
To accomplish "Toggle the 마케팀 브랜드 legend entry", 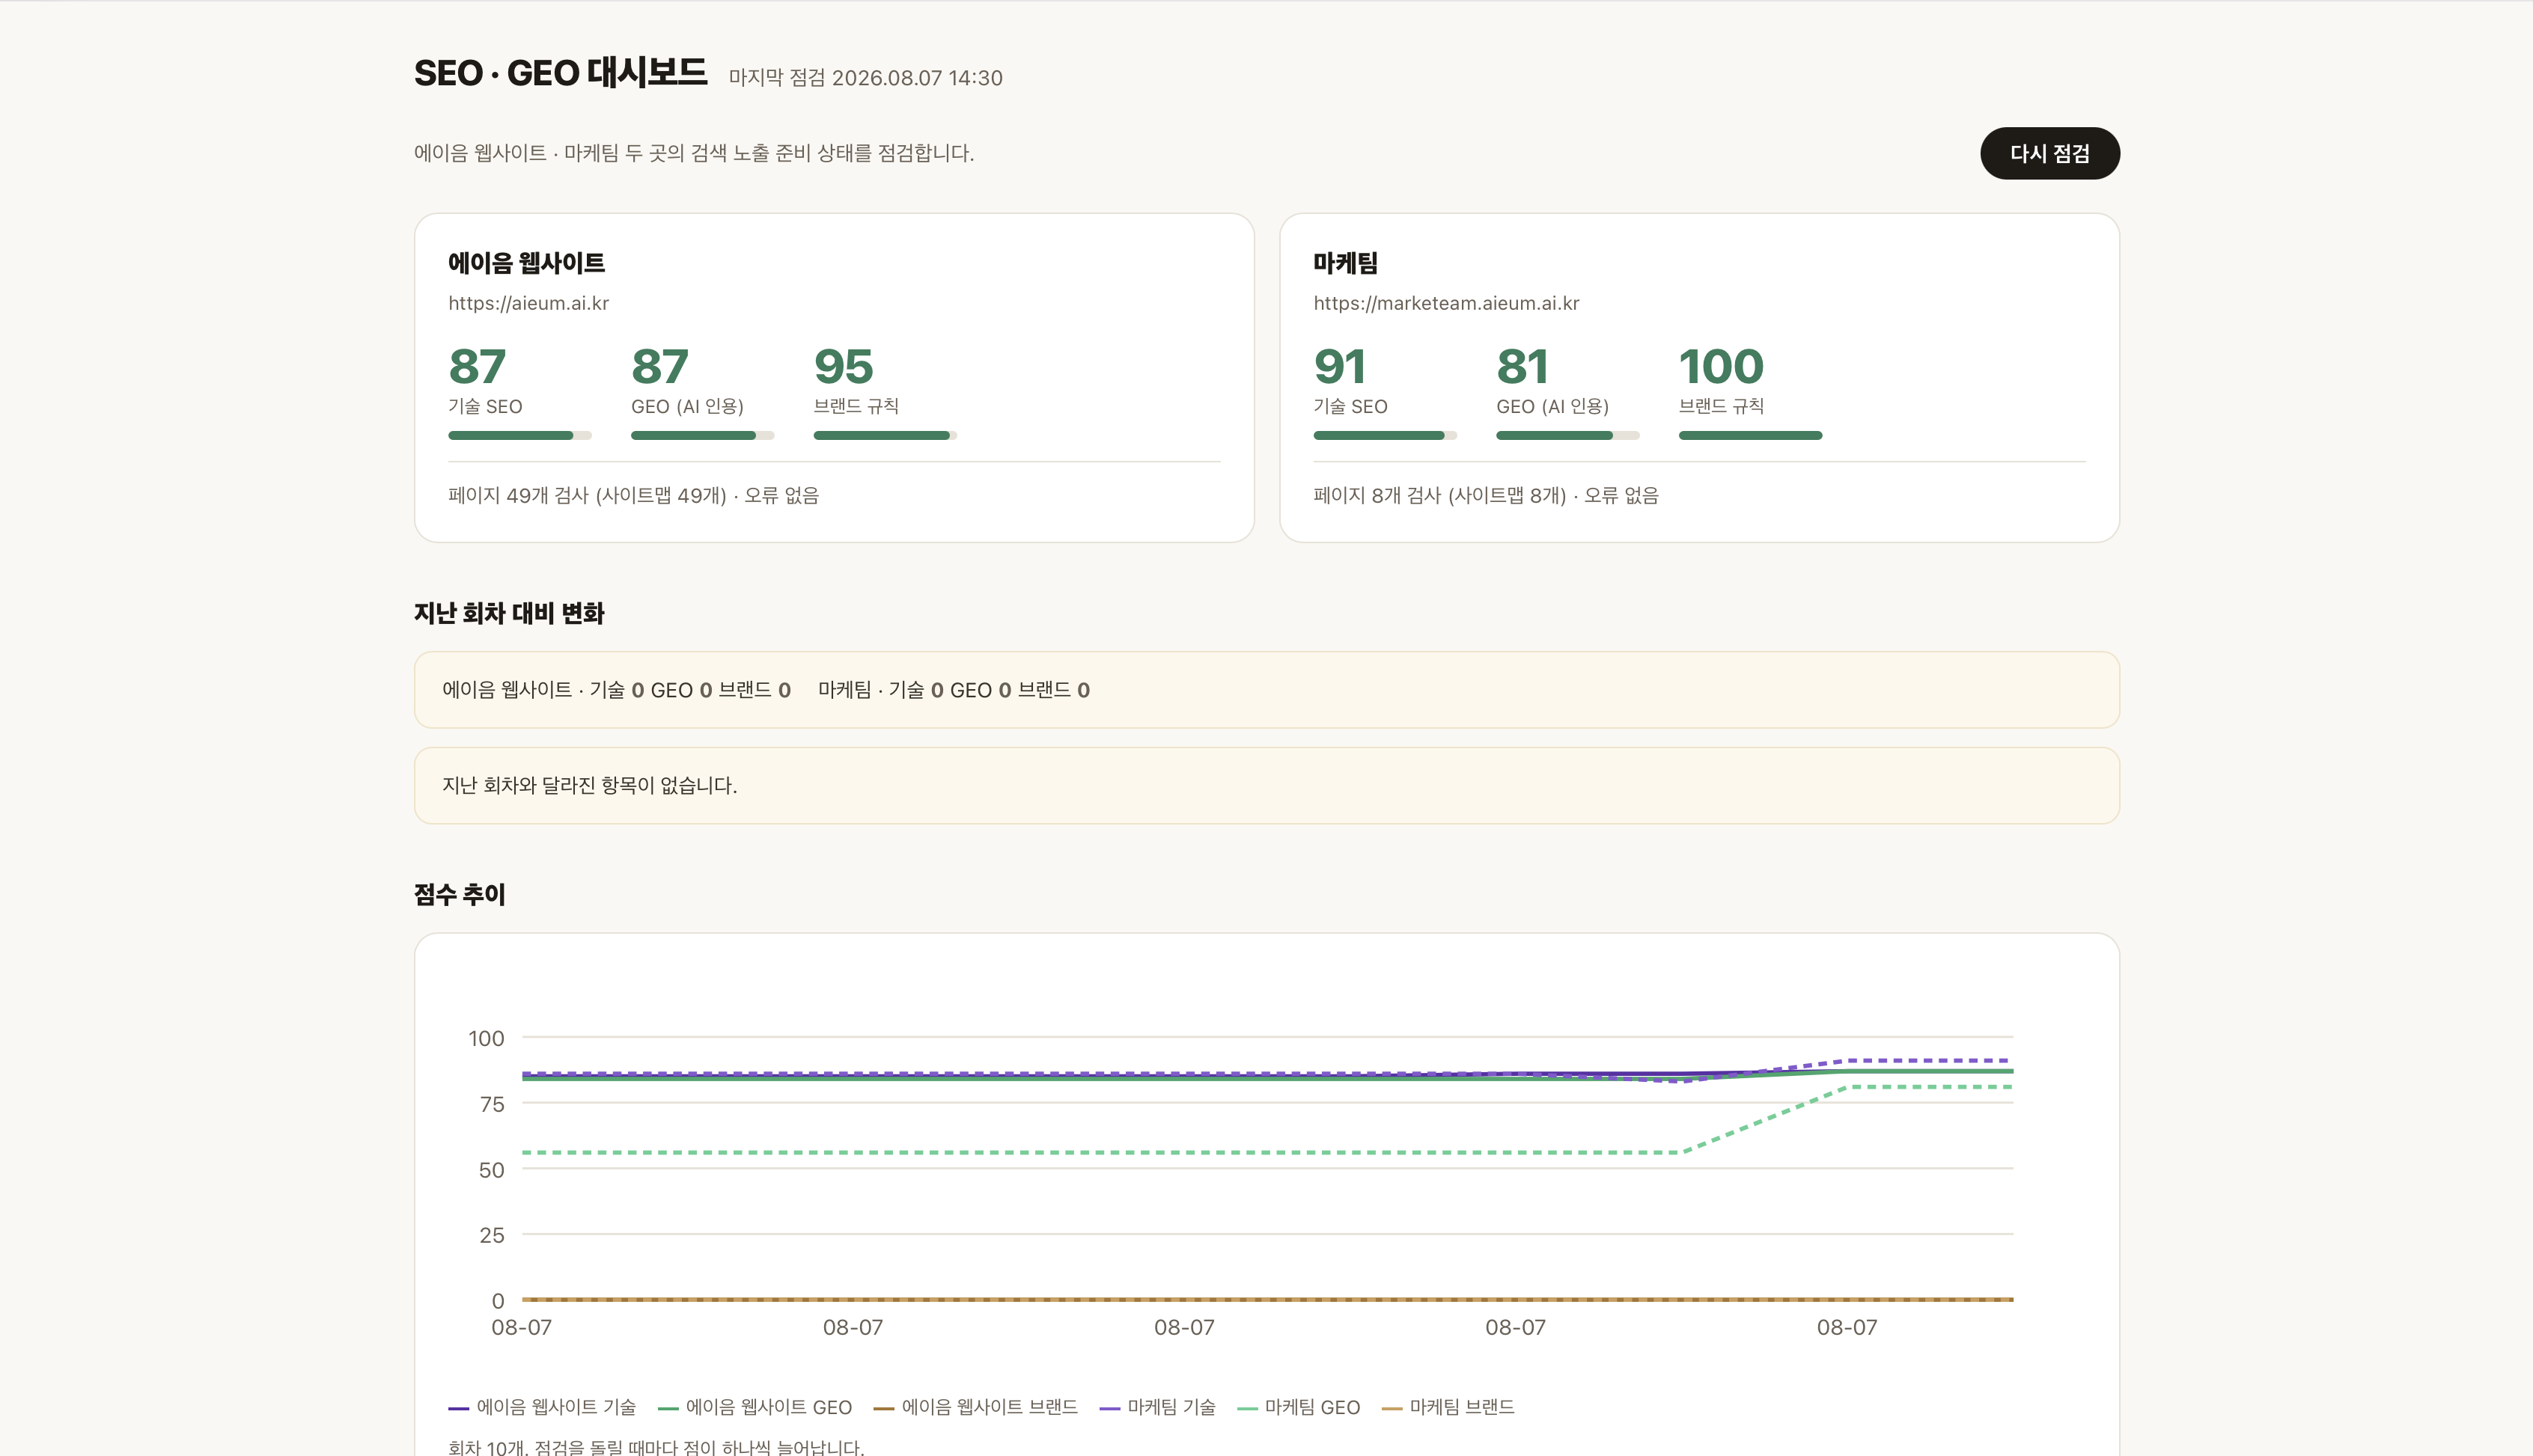I will 1448,1407.
